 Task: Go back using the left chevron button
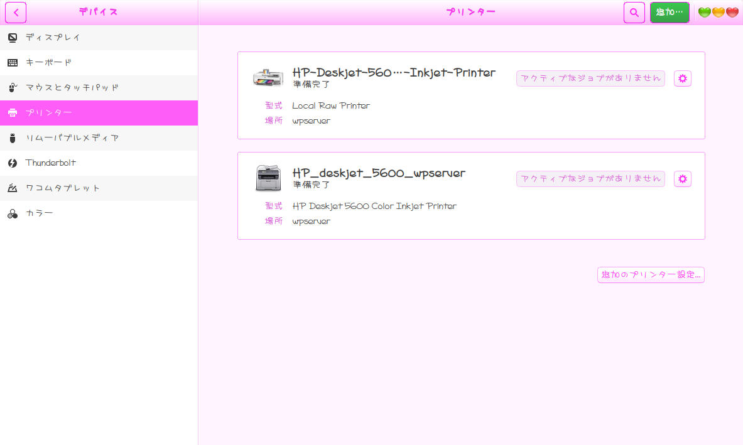[x=16, y=13]
